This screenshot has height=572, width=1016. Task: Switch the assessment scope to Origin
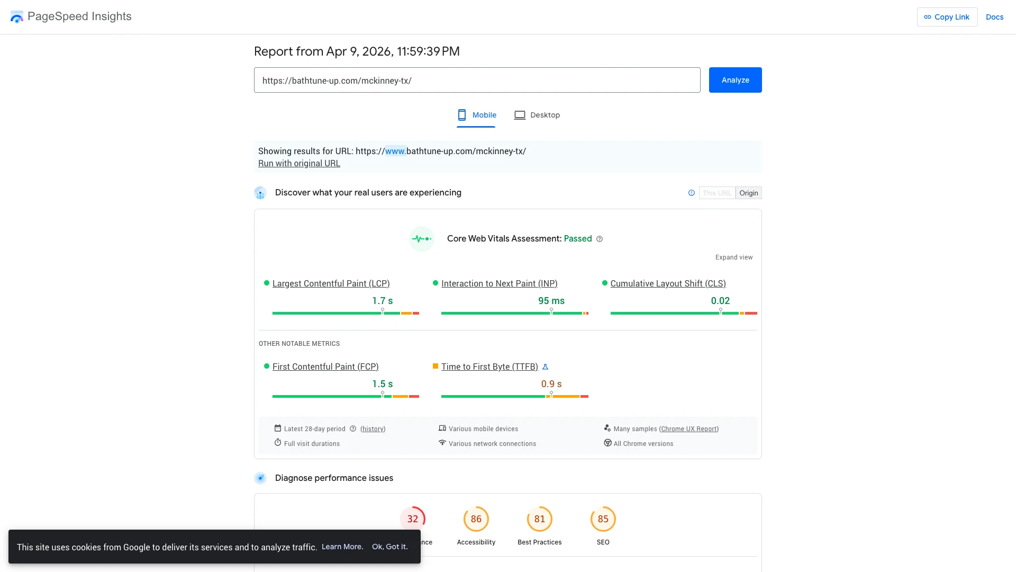click(x=748, y=193)
